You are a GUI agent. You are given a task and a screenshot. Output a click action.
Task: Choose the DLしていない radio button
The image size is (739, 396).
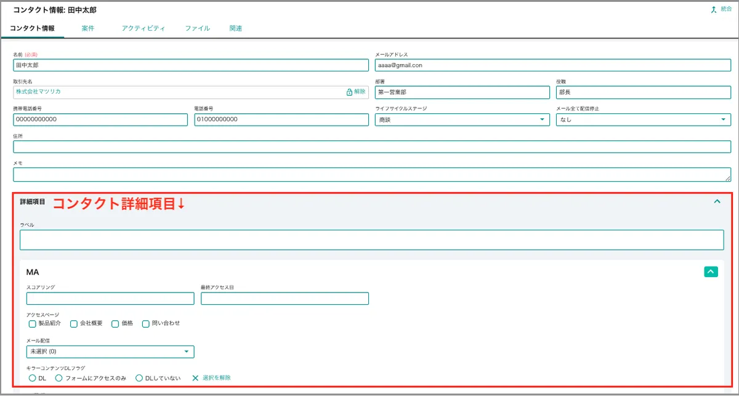[139, 378]
